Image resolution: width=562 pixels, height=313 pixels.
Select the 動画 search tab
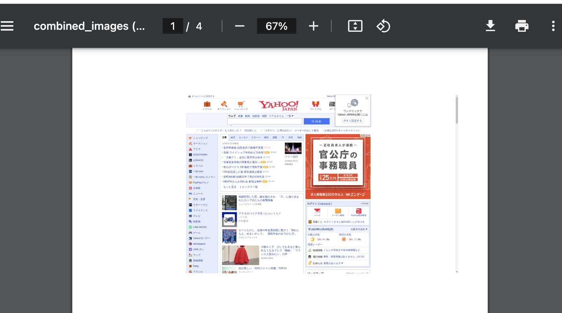248,116
